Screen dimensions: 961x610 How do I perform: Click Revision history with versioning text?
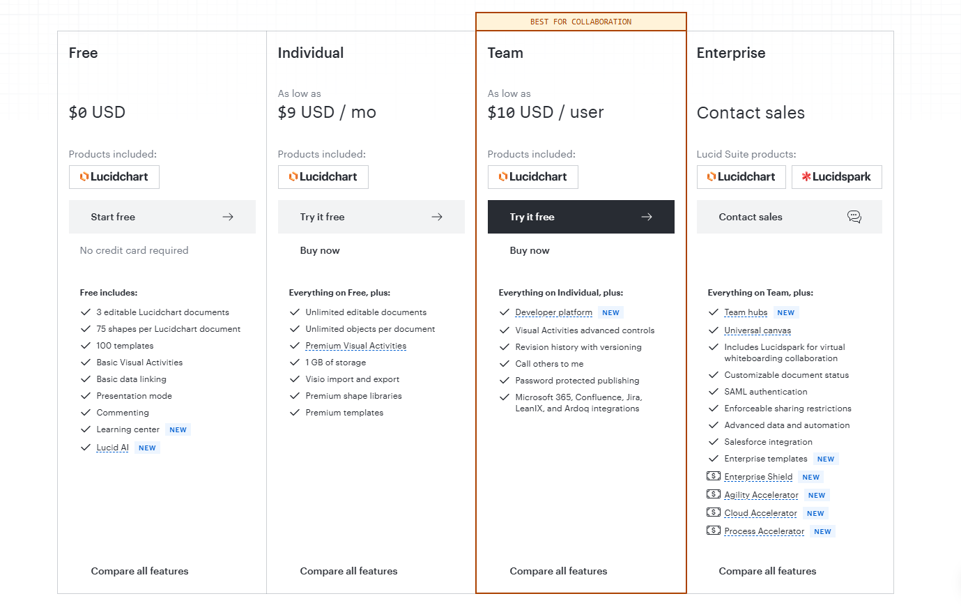[578, 347]
